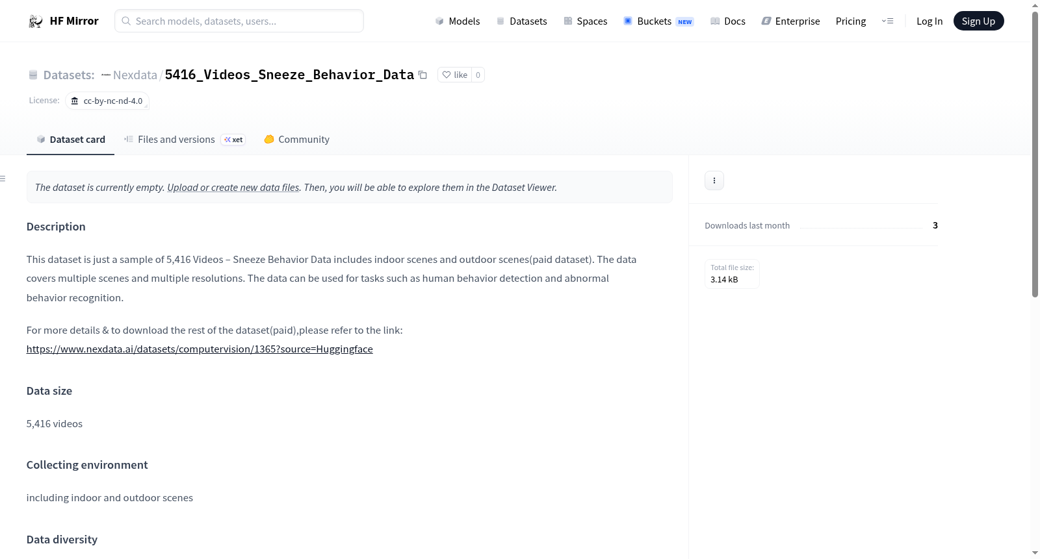Click the cc-by-nc-nd-4.0 license tag

[x=107, y=101]
